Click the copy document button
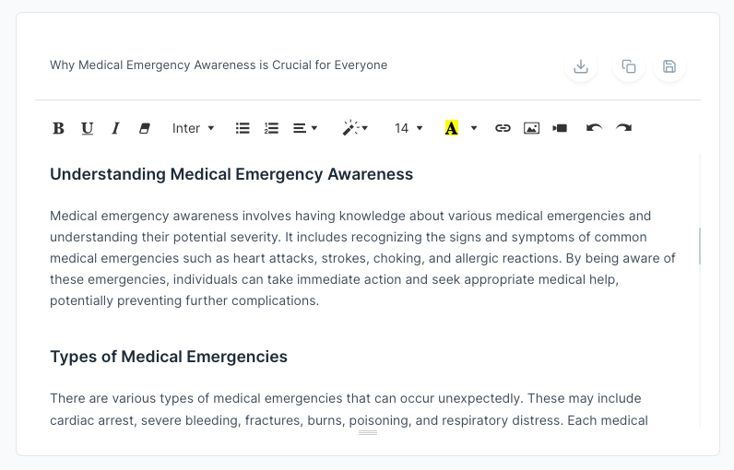734x470 pixels. click(x=629, y=66)
